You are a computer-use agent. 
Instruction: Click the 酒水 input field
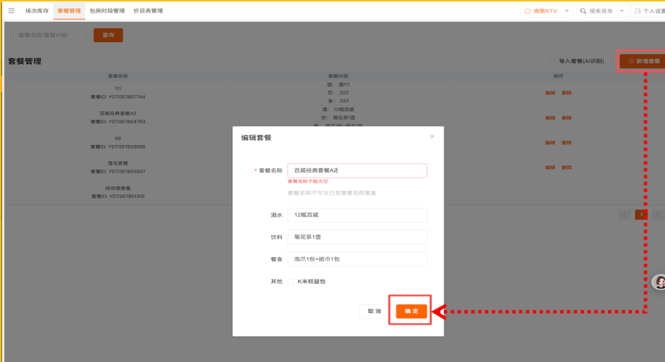point(357,215)
